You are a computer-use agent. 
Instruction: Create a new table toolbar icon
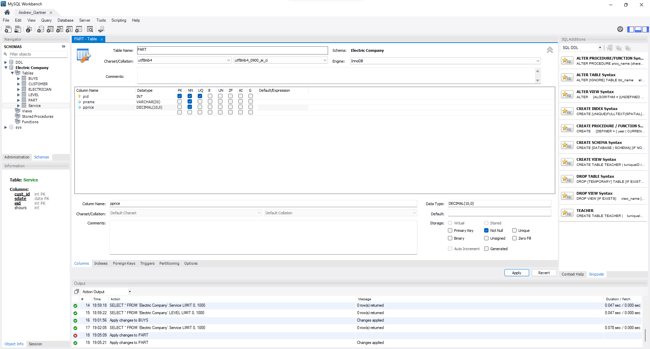50,29
